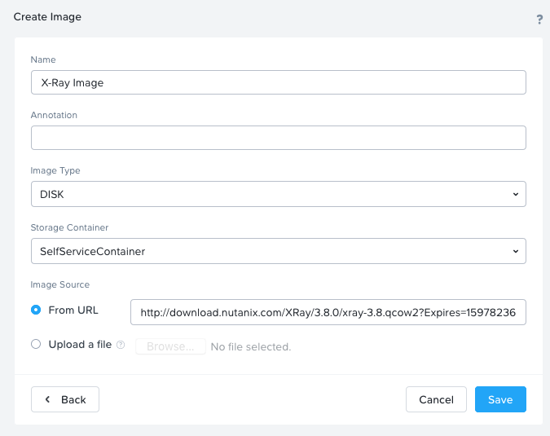Select the From URL radio button
Viewport: 550px width, 436px height.
(36, 310)
